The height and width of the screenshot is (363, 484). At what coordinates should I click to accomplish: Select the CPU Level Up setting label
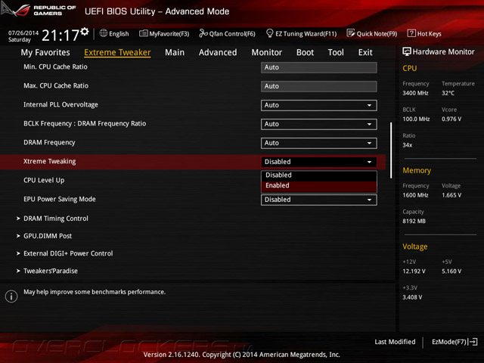(x=44, y=180)
